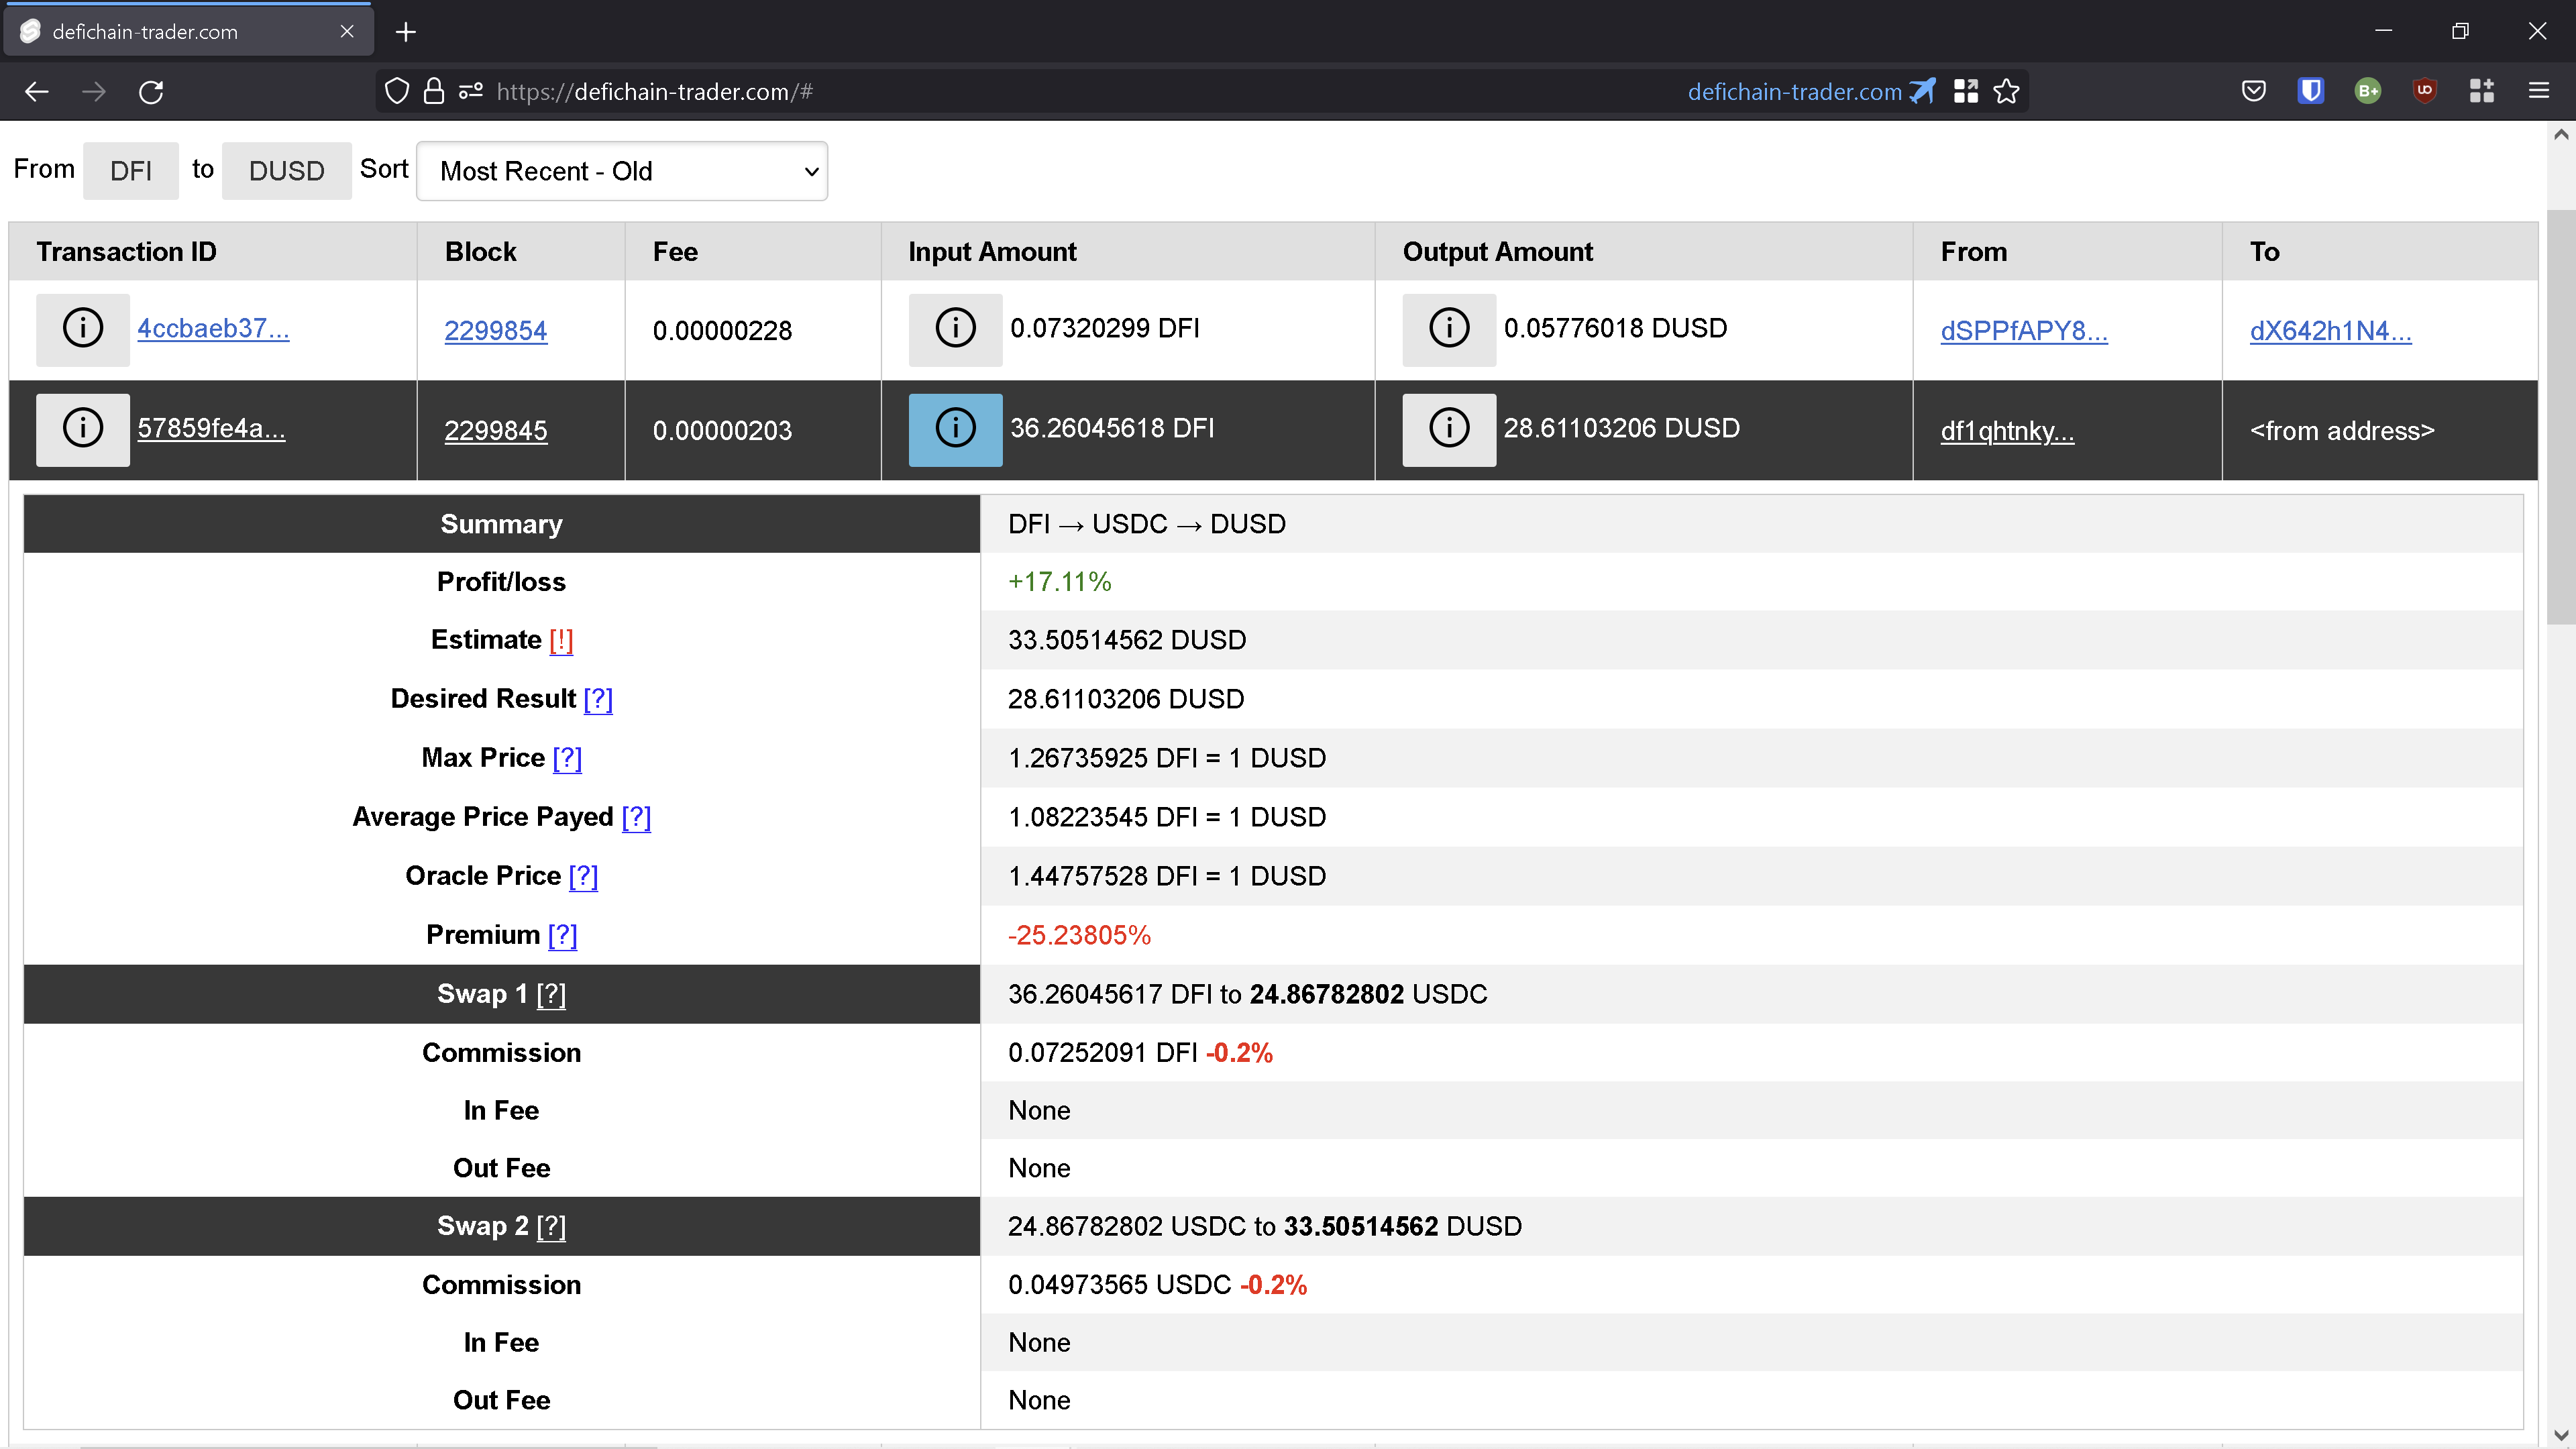This screenshot has width=2576, height=1449.
Task: Open block 2299854 link
Action: pyautogui.click(x=495, y=331)
